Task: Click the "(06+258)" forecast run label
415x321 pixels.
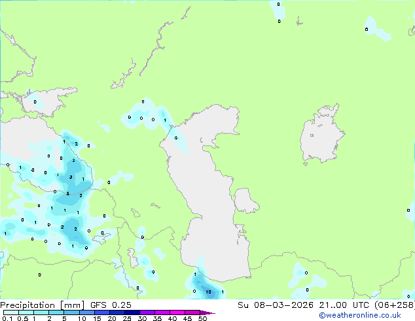Action: click(x=395, y=305)
